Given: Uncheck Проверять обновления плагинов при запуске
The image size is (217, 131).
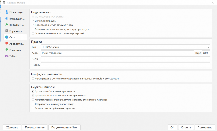Looking at the screenshot, I should 33,96.
